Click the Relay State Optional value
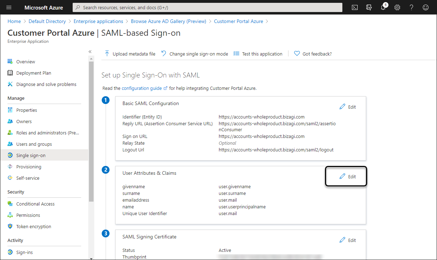 pyautogui.click(x=228, y=143)
